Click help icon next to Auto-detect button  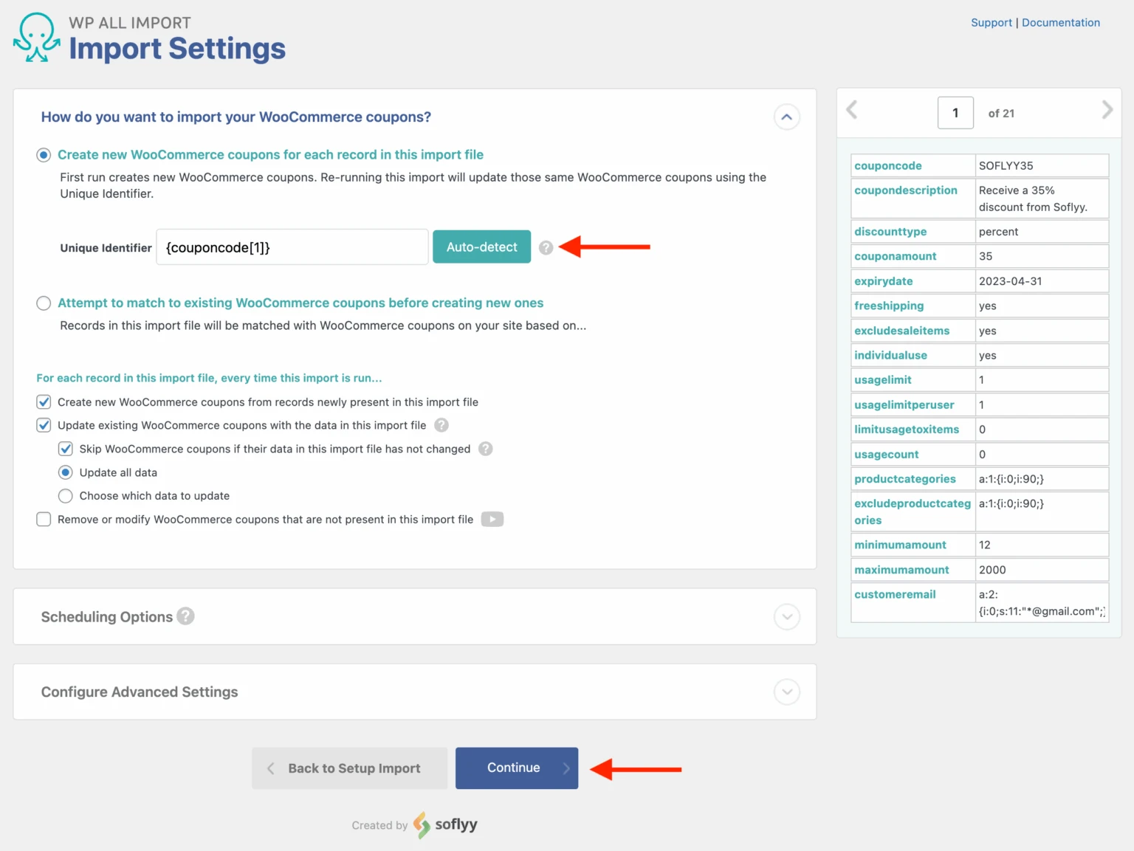pos(546,248)
